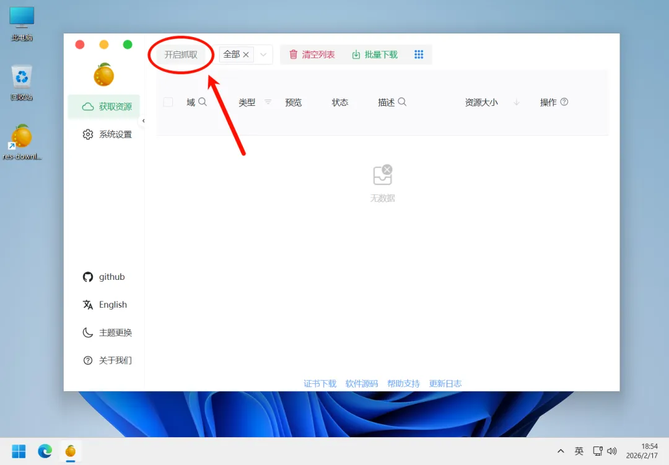This screenshot has width=669, height=465.
Task: Click the blue grid icon in toolbar
Action: click(419, 54)
